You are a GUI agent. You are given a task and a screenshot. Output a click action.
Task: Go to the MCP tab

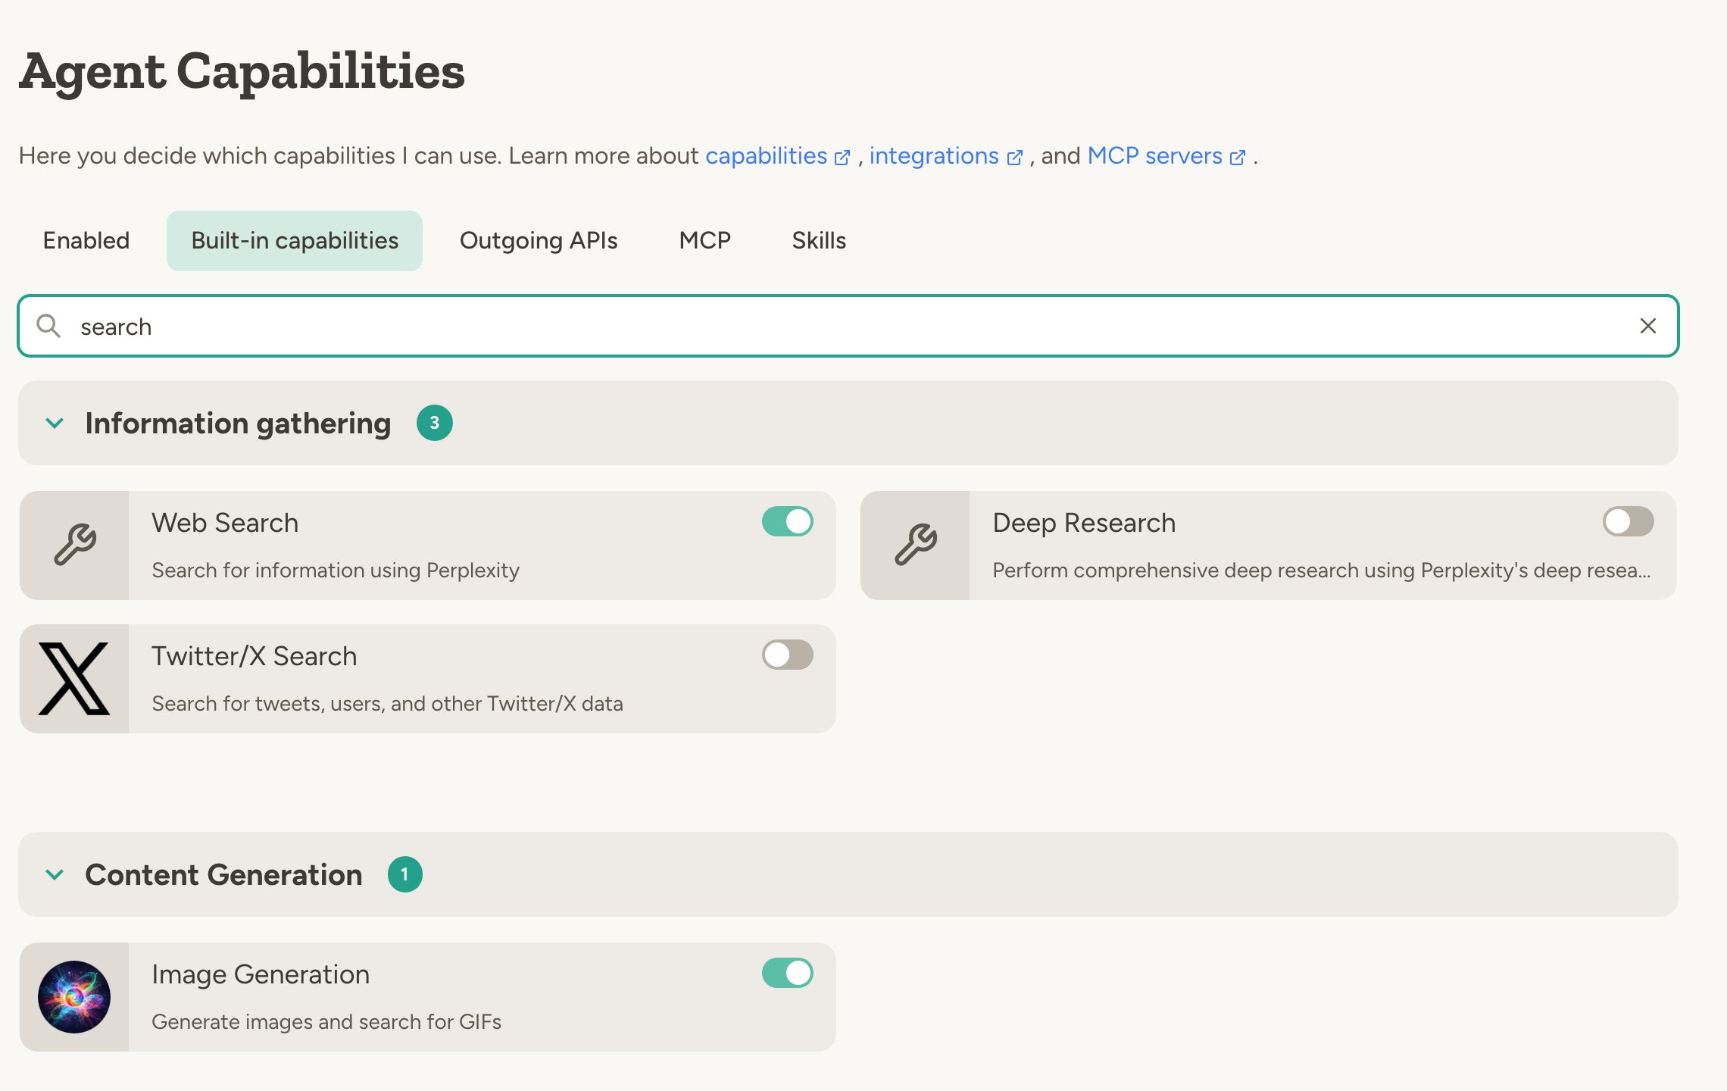click(704, 241)
